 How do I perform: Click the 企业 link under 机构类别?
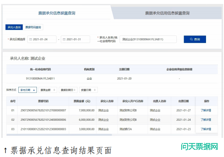click(89, 78)
